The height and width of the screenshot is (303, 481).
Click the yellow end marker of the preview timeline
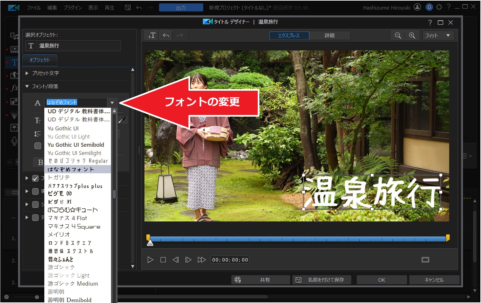pyautogui.click(x=448, y=238)
